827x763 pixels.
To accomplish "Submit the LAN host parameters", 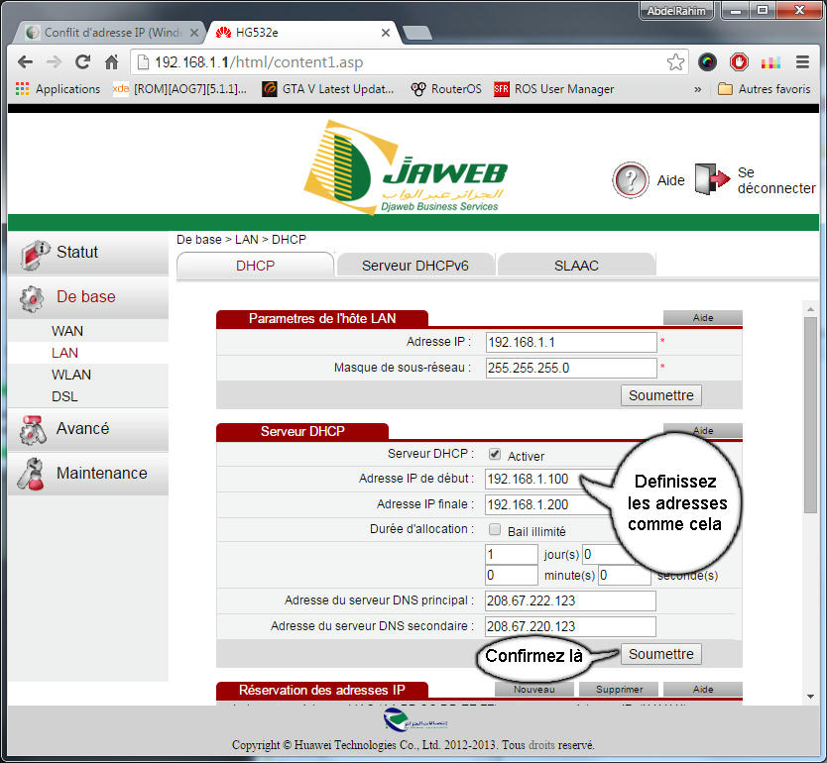I will point(660,395).
